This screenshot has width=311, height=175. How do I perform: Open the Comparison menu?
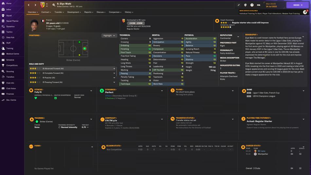pos(115,12)
